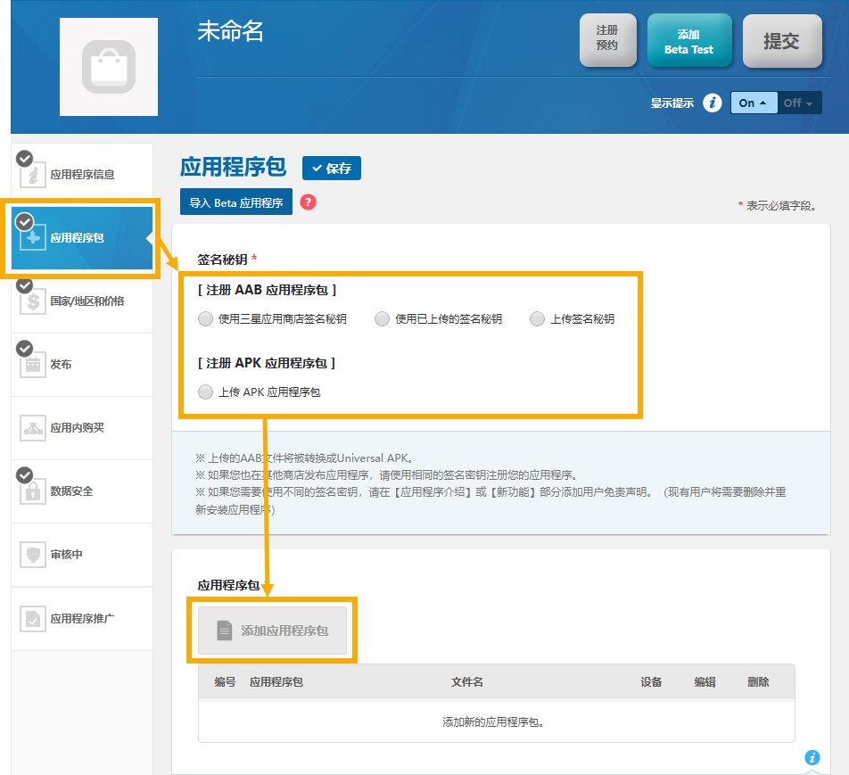Select 上传 APK 应用程序包 radio option
Image resolution: width=849 pixels, height=775 pixels.
[206, 392]
